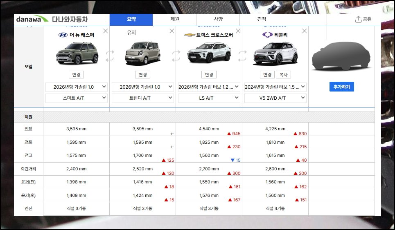Click 복사 under 티볼리
395x230 pixels.
tap(283, 75)
